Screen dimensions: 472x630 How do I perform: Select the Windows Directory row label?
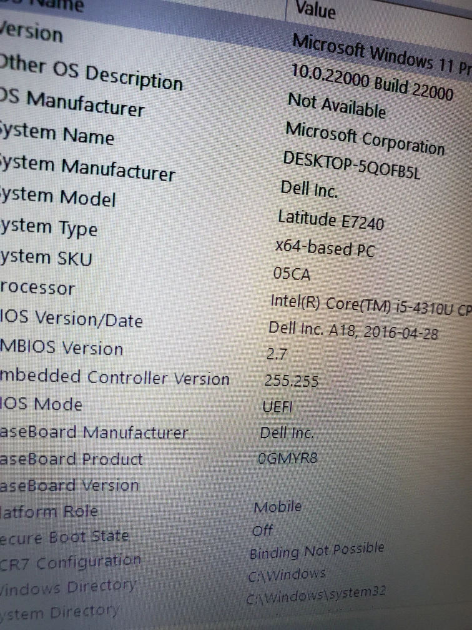[68, 587]
